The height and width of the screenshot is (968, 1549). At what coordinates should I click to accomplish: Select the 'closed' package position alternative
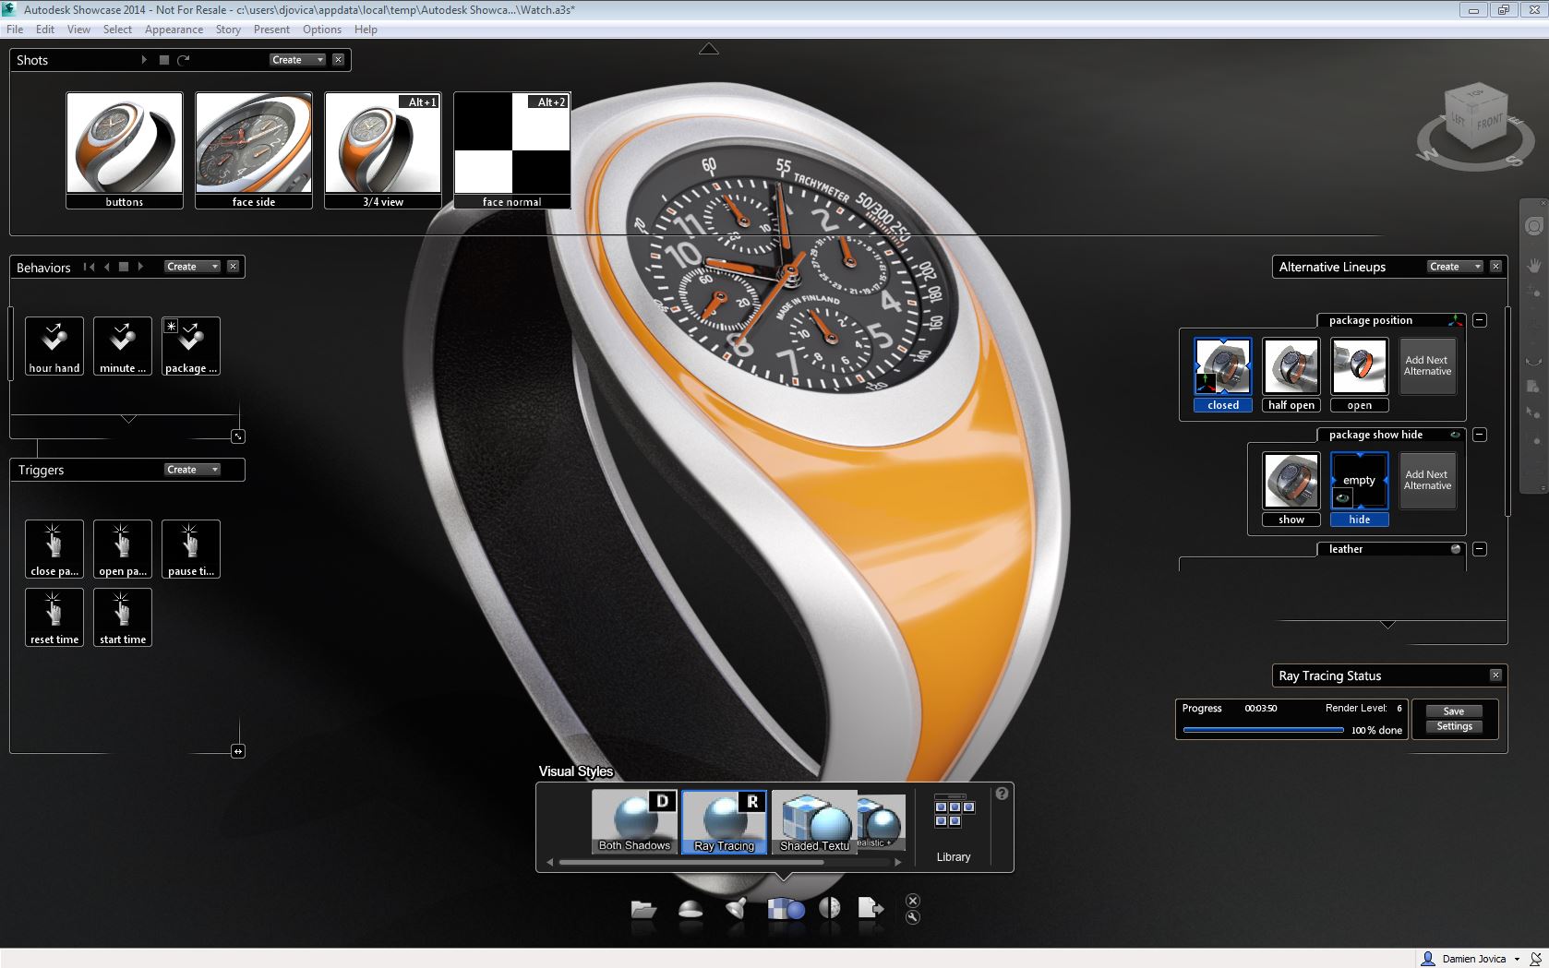1222,366
